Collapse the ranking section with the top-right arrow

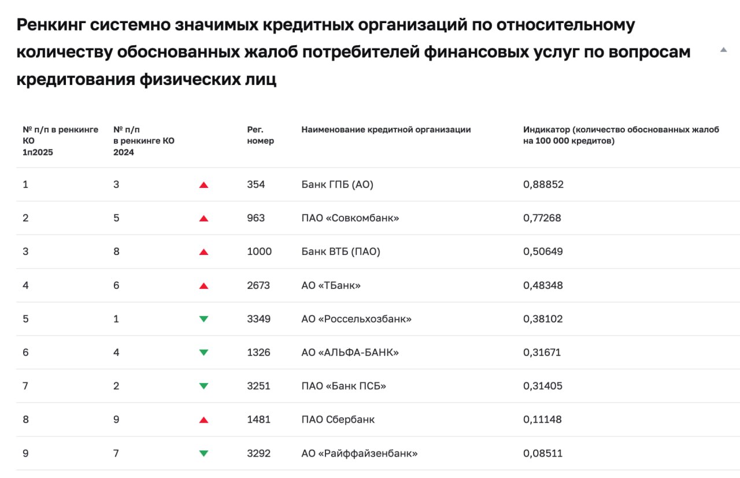723,50
